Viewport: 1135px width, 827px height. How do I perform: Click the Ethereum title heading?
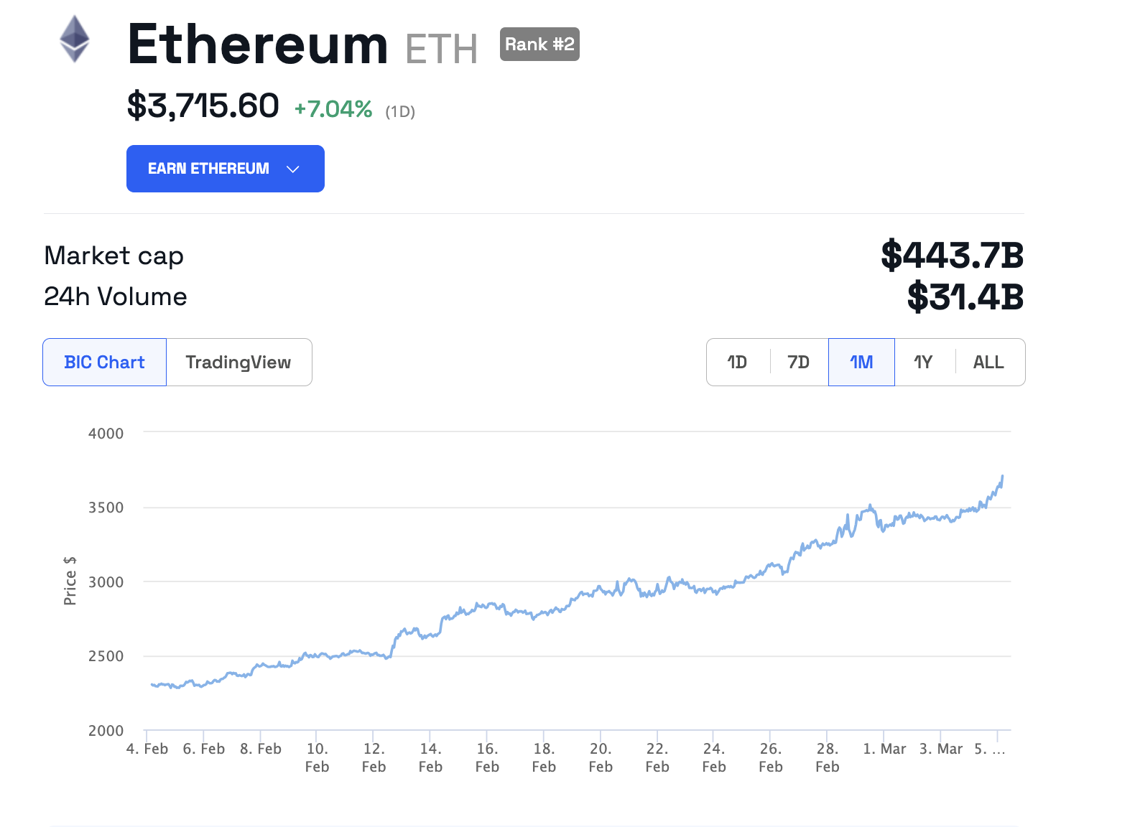(258, 45)
